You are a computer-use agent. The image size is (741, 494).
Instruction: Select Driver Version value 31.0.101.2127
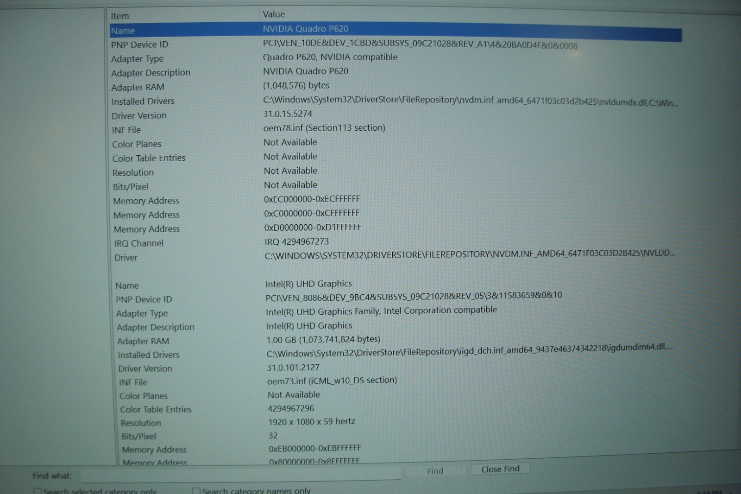[x=293, y=367]
